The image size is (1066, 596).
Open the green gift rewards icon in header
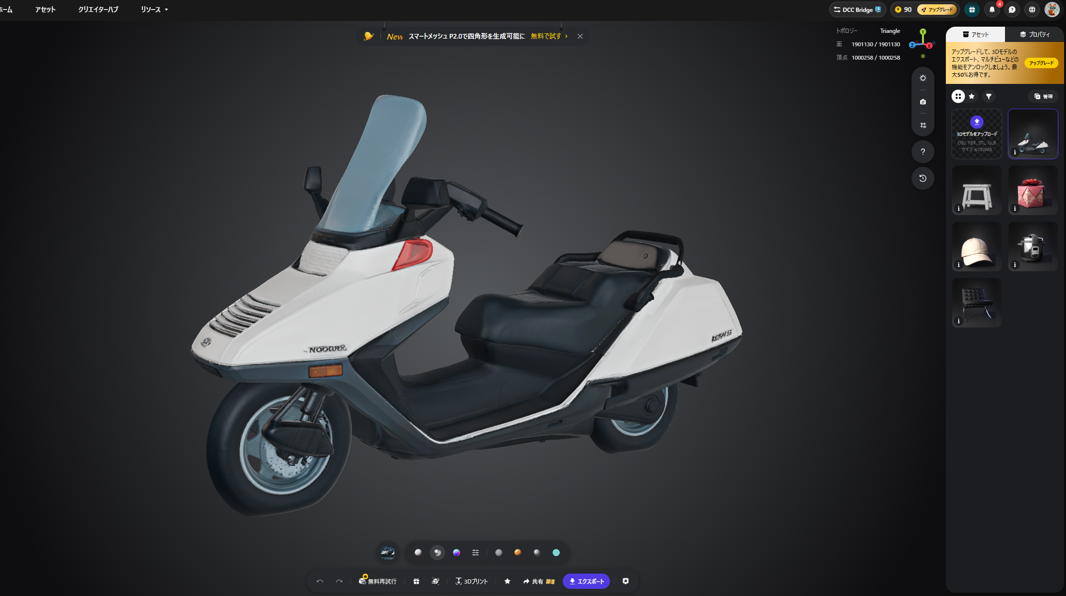coord(972,10)
